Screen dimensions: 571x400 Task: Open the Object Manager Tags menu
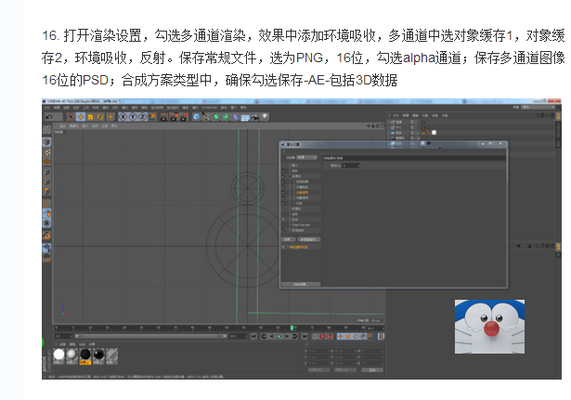click(x=435, y=115)
